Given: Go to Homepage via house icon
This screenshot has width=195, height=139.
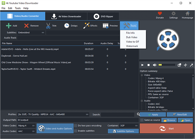Looking at the screenshot, I should (187, 15).
